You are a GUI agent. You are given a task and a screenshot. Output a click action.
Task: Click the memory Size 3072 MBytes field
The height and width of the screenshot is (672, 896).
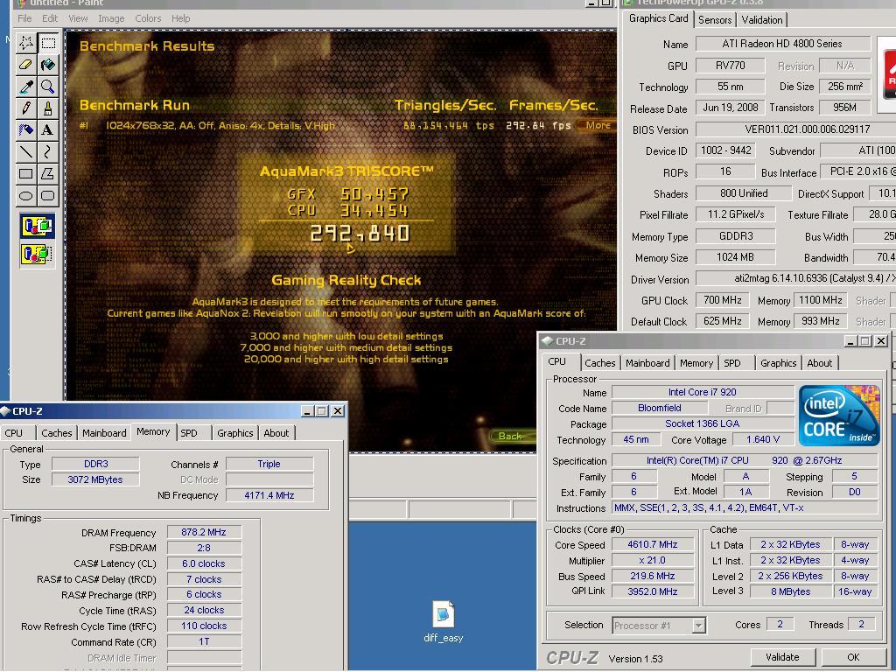tap(95, 479)
